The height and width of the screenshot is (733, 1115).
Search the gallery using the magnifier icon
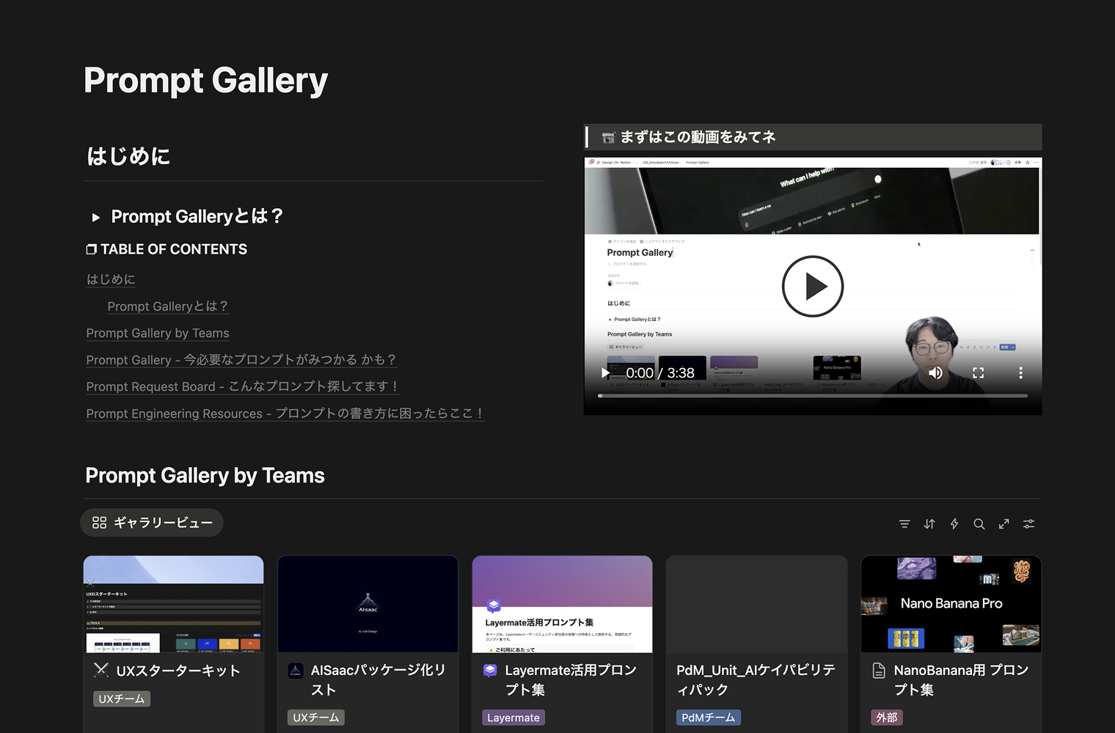[x=979, y=523]
